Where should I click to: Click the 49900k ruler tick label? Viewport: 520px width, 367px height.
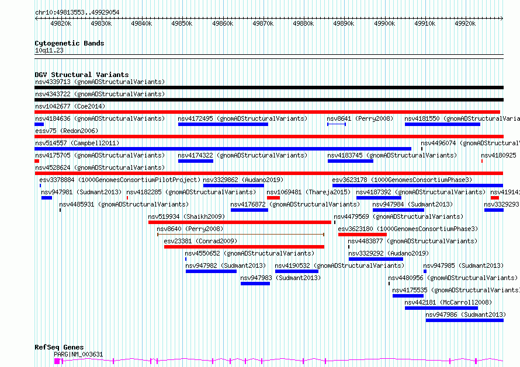(x=384, y=23)
